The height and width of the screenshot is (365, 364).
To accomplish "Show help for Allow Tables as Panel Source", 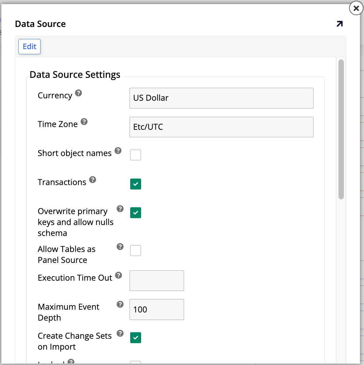I will click(x=120, y=247).
